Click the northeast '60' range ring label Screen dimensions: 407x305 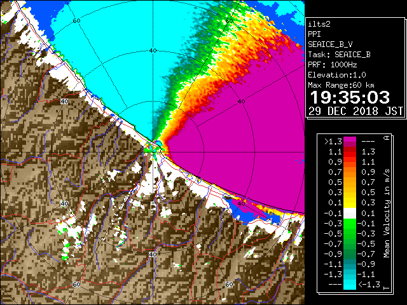[x=229, y=21]
